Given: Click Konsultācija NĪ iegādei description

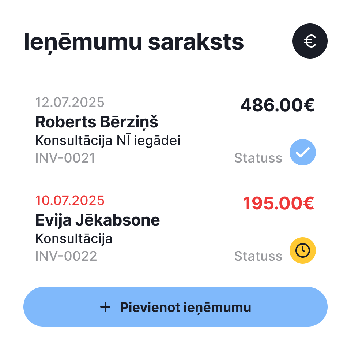Looking at the screenshot, I should point(107,141).
